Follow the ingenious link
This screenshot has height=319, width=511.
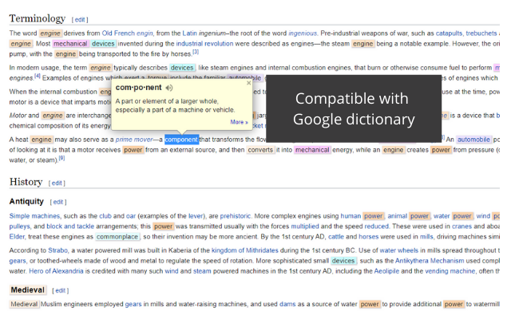[x=303, y=33]
